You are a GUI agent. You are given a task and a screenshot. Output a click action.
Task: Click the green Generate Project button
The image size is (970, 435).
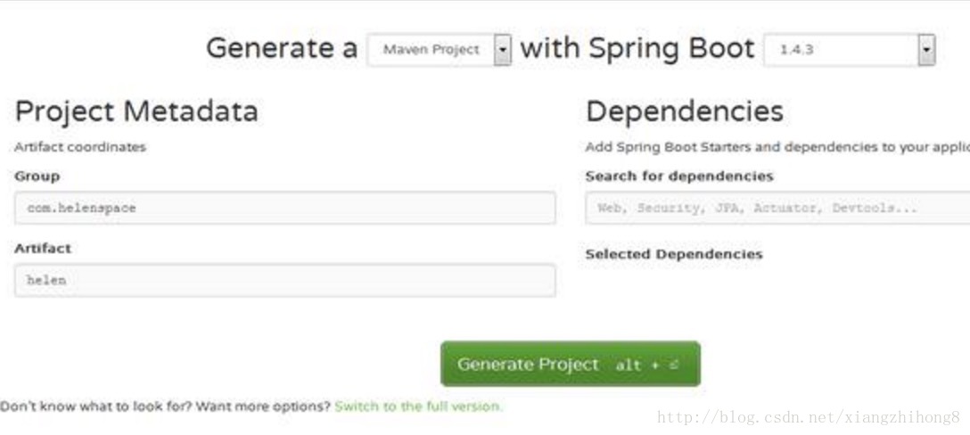[571, 364]
